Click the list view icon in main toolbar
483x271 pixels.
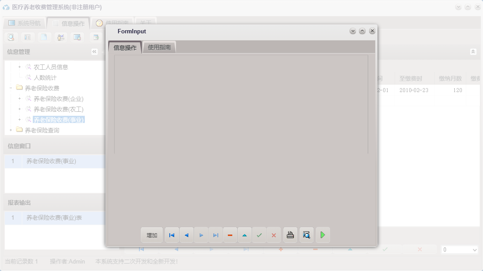coord(27,37)
